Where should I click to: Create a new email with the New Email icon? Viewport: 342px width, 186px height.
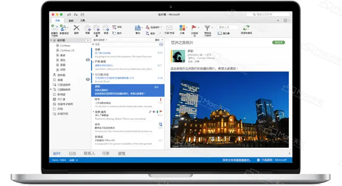tap(55, 28)
